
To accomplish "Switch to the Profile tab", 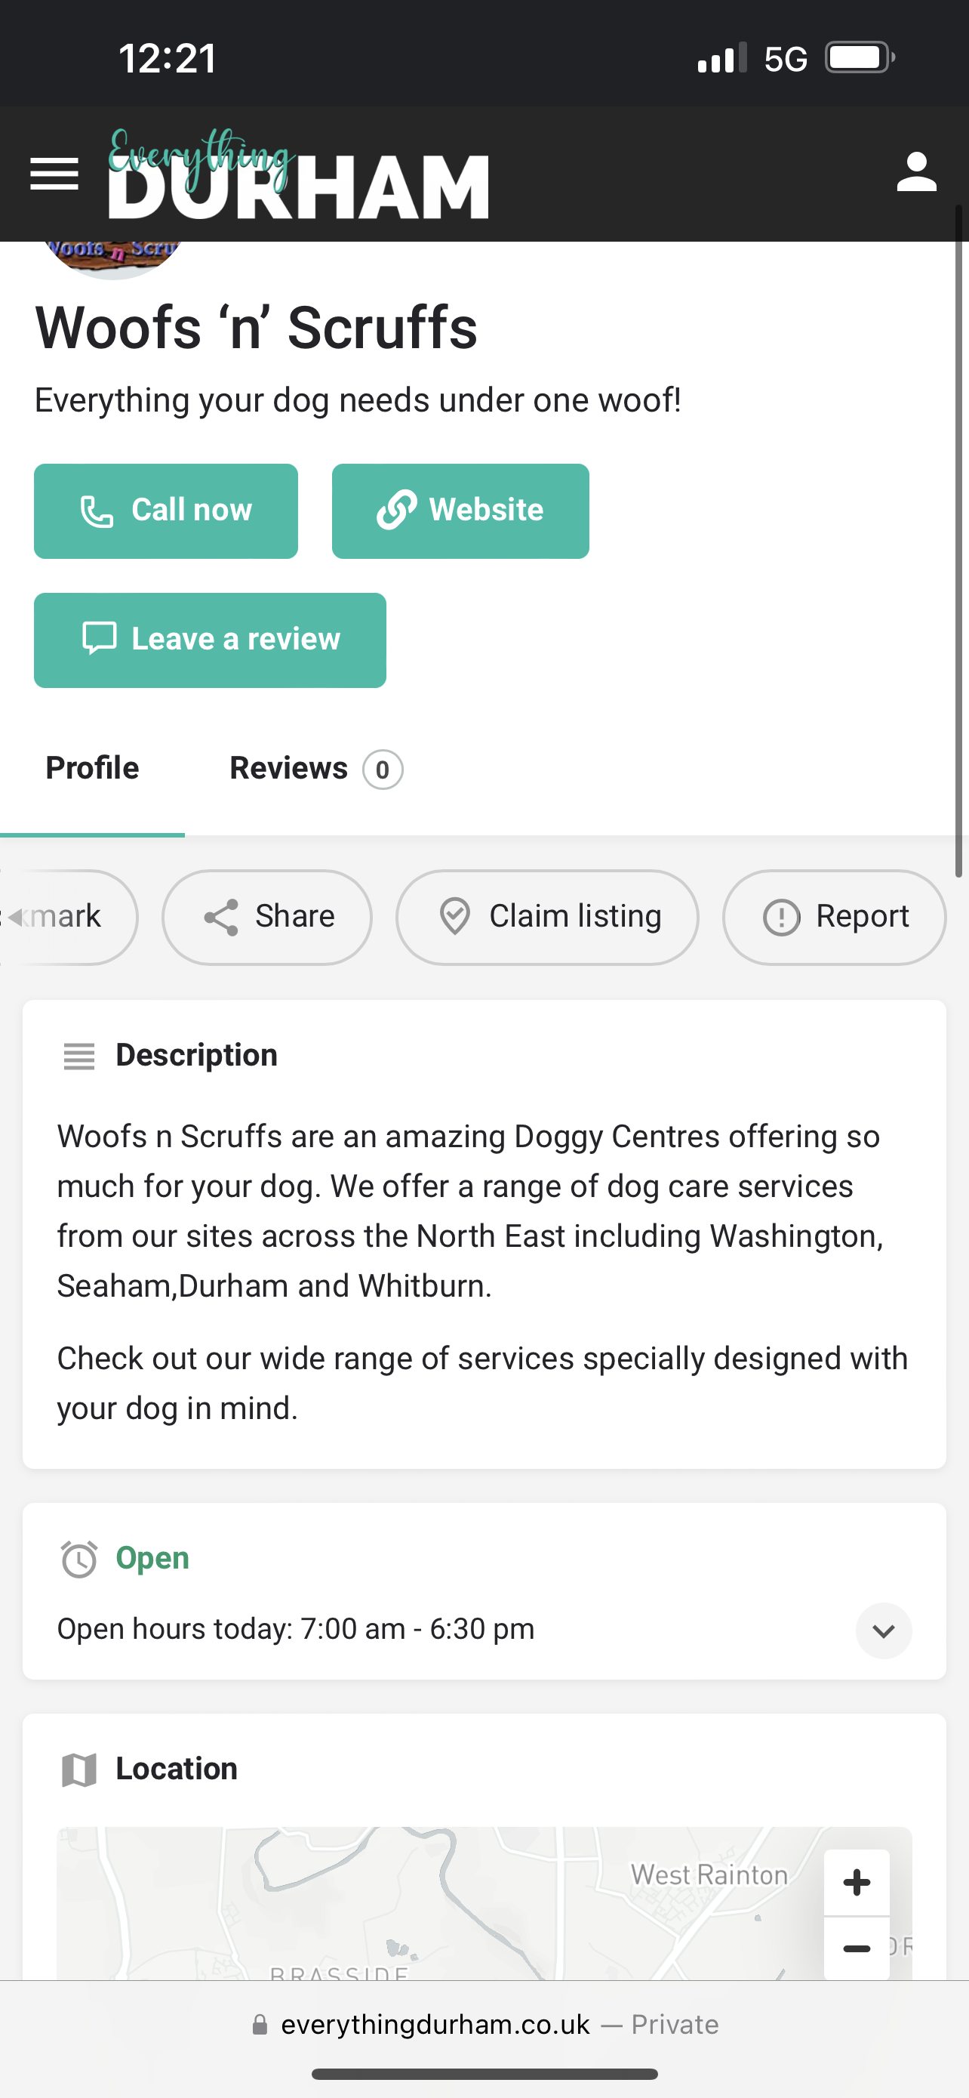I will tap(92, 768).
